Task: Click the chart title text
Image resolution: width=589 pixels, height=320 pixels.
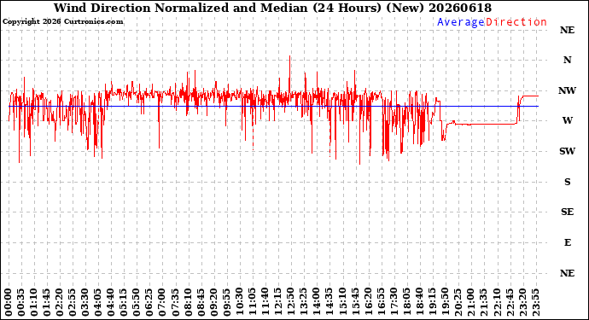Action: pyautogui.click(x=272, y=8)
